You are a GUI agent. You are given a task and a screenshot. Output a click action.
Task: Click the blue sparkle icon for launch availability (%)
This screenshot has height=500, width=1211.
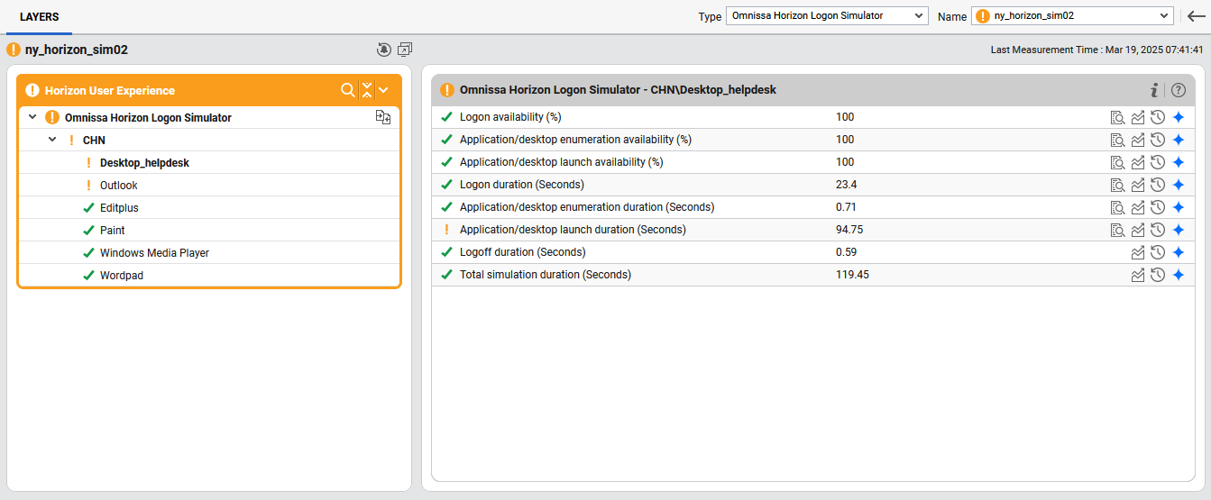1178,162
